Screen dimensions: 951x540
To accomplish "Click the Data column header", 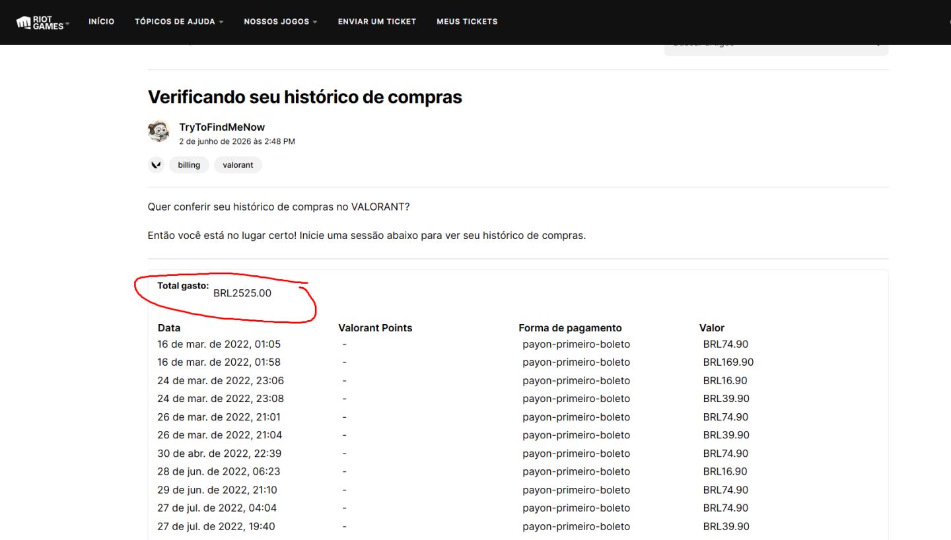I will click(x=169, y=328).
